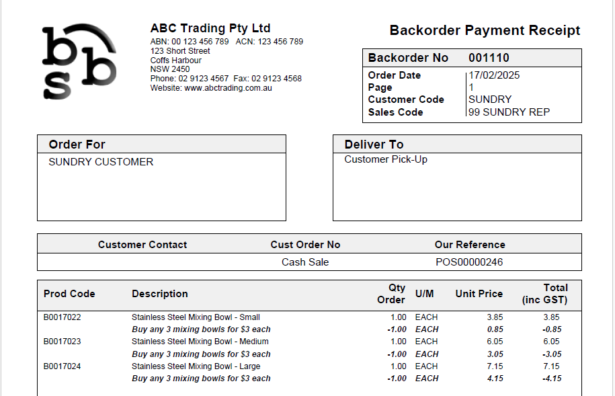Click the Unit Price column header
Screen dimensions: 615x396
pos(479,294)
